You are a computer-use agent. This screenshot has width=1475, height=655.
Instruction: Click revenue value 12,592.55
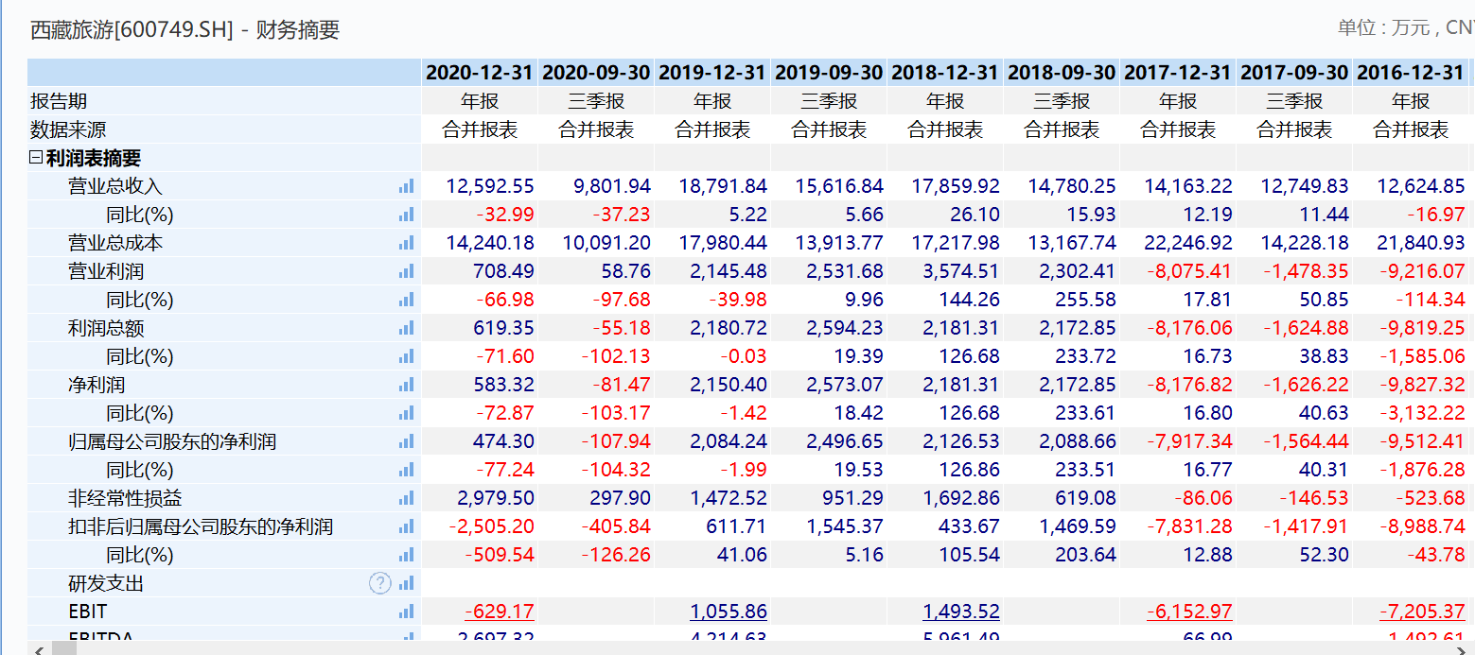pyautogui.click(x=490, y=186)
